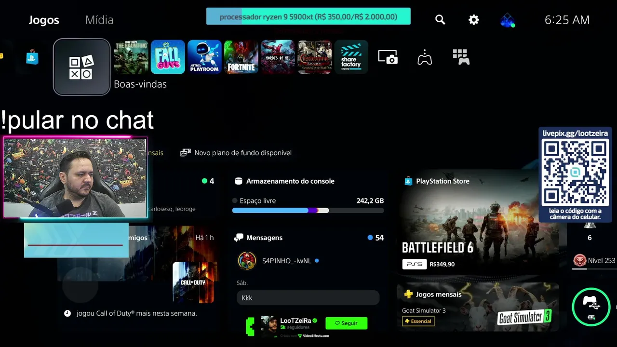617x347 pixels.
Task: Click the Kkk message bubble
Action: (308, 298)
